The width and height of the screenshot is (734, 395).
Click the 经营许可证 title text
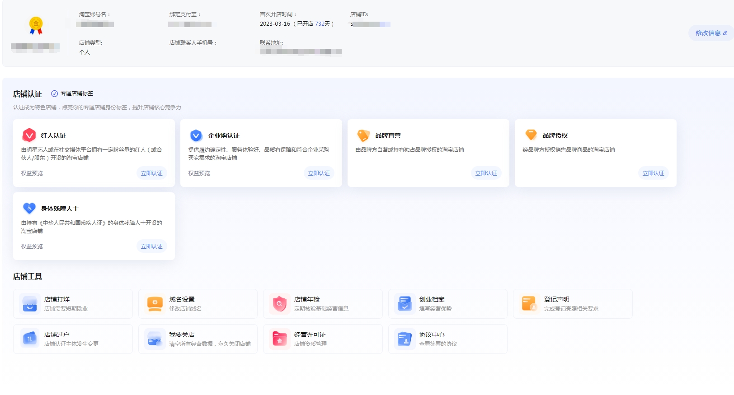(x=310, y=335)
